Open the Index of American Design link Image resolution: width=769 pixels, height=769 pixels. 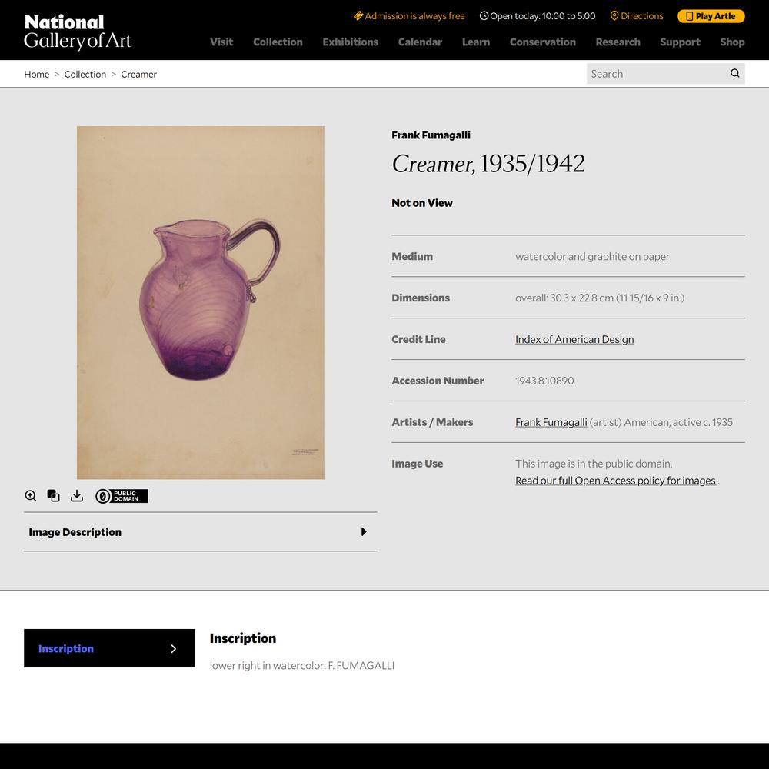click(574, 339)
